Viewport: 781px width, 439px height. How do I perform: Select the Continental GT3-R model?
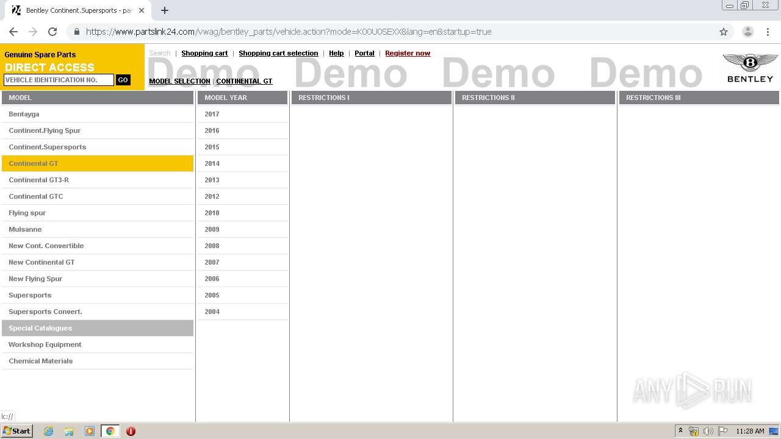pos(98,180)
